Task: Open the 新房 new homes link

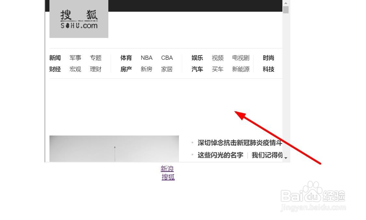Action: point(147,69)
